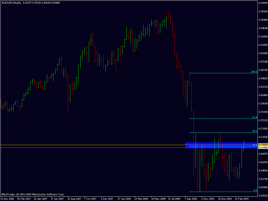This screenshot has height=201, width=268.
Task: Click the 28 Dec 2008 date label
Action: [225, 199]
